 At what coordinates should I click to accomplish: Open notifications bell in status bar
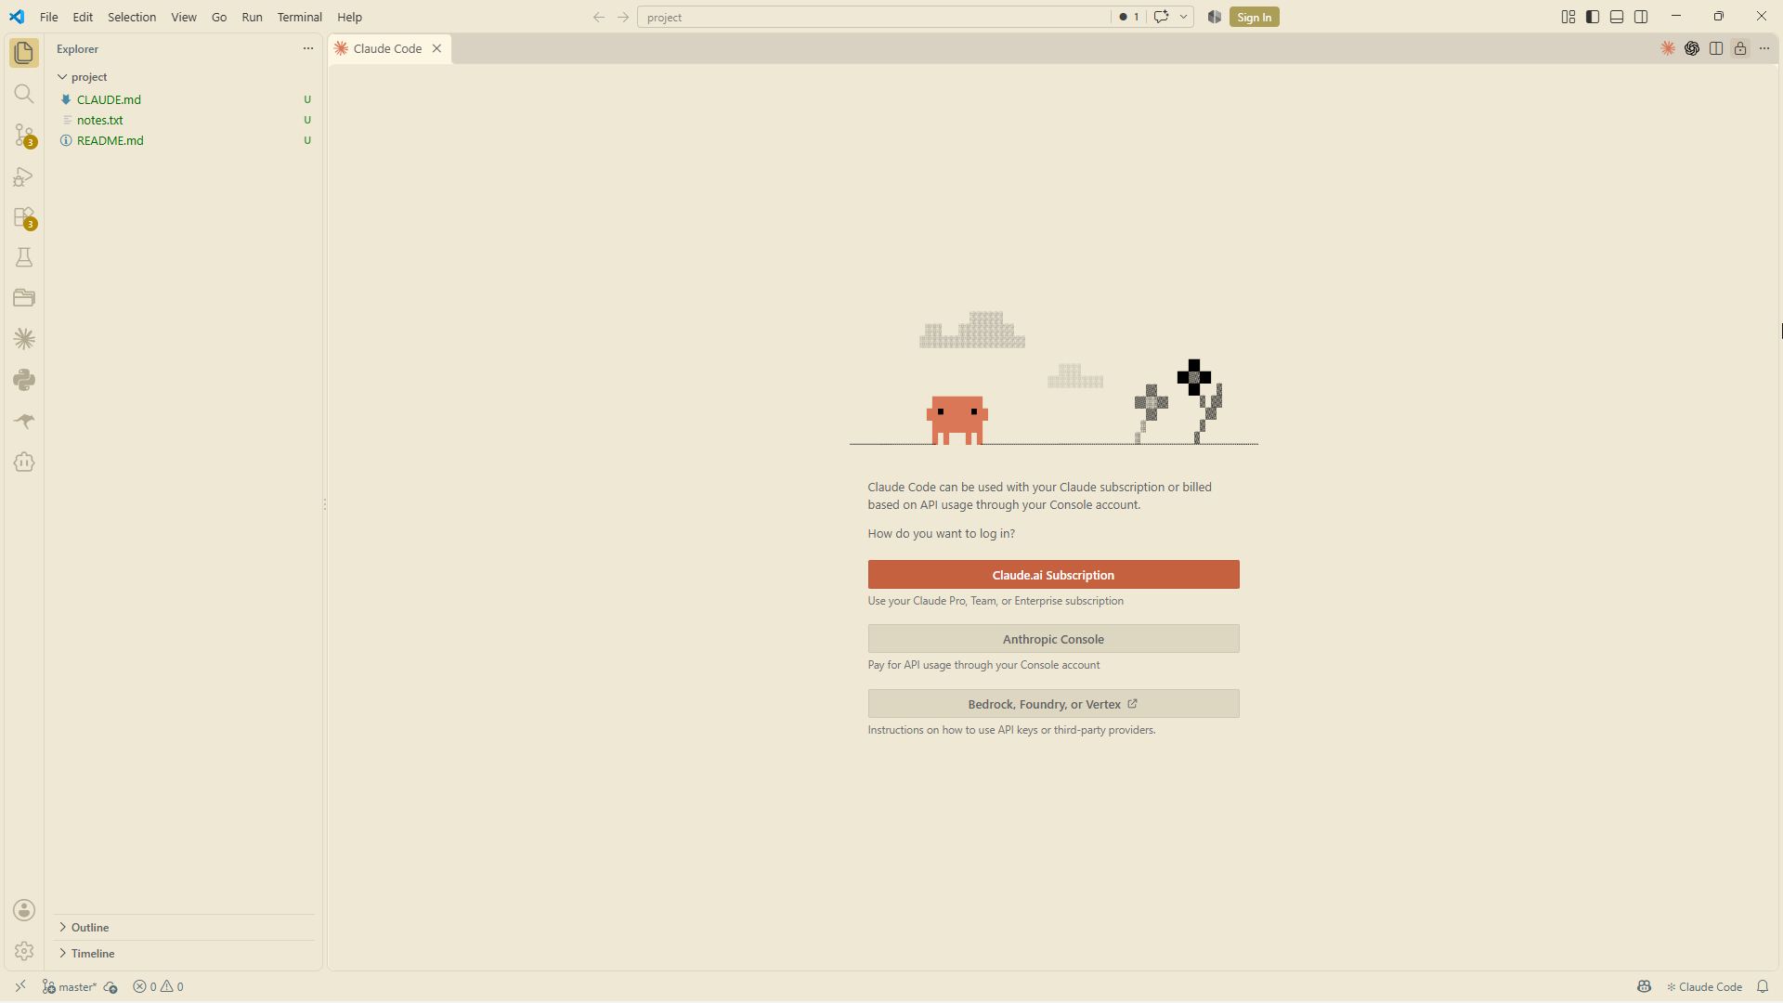coord(1763,987)
